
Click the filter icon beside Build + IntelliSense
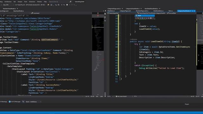click(23, 102)
